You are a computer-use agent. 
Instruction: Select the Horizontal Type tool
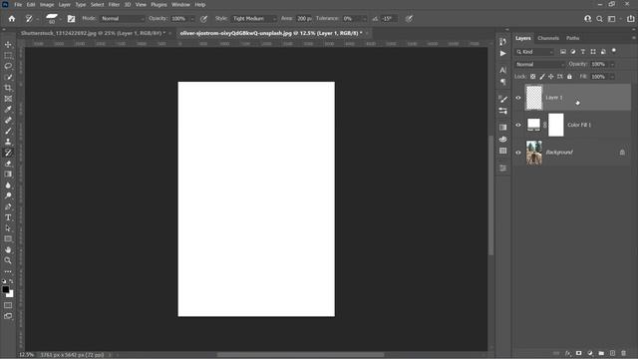8,217
